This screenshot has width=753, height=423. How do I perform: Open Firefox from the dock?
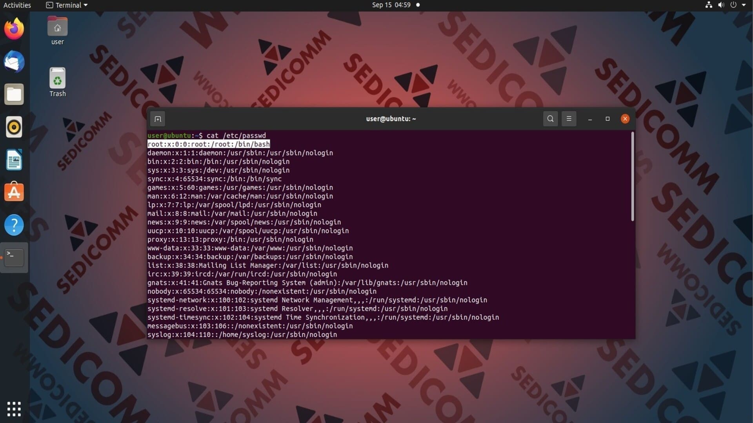[x=14, y=29]
